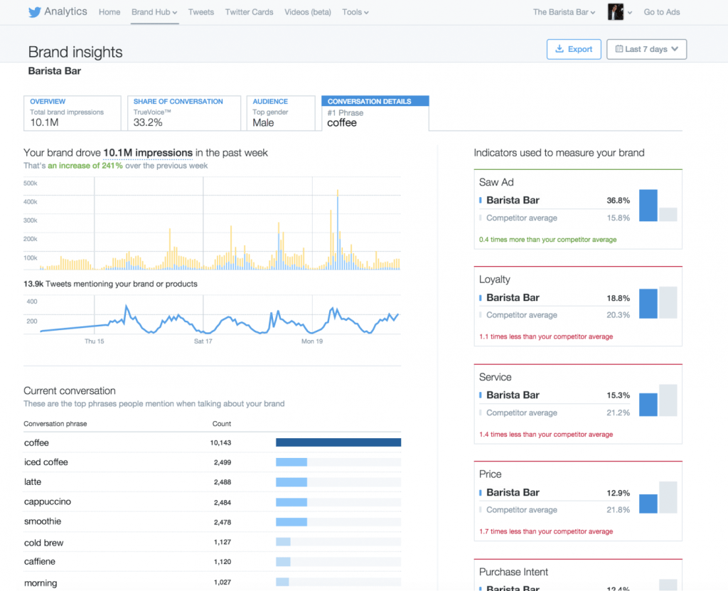Click the Loyalty comparison bar chart

pyautogui.click(x=658, y=303)
